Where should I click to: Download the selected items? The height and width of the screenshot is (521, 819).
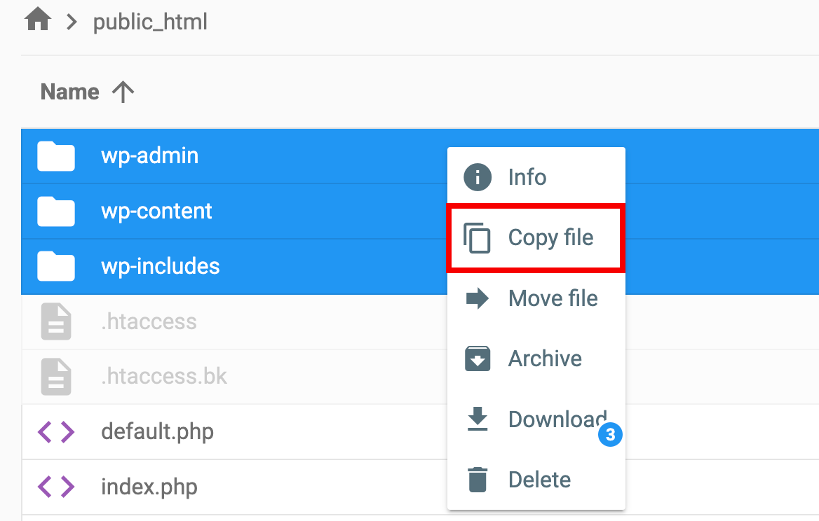pyautogui.click(x=557, y=419)
